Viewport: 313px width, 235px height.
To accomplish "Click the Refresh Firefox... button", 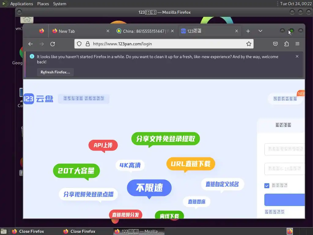I will (x=55, y=72).
